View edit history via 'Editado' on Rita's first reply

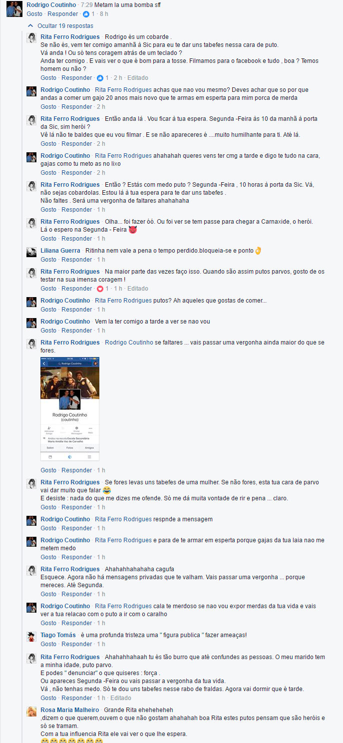click(x=138, y=78)
